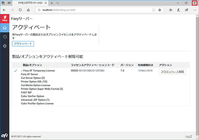Viewport: 199px width, 140px height.
Task: Close the browser window
Action: (x=194, y=3)
